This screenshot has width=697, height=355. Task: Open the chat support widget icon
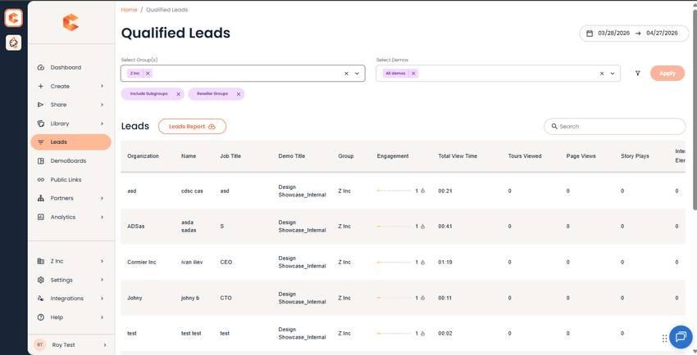[x=681, y=337]
